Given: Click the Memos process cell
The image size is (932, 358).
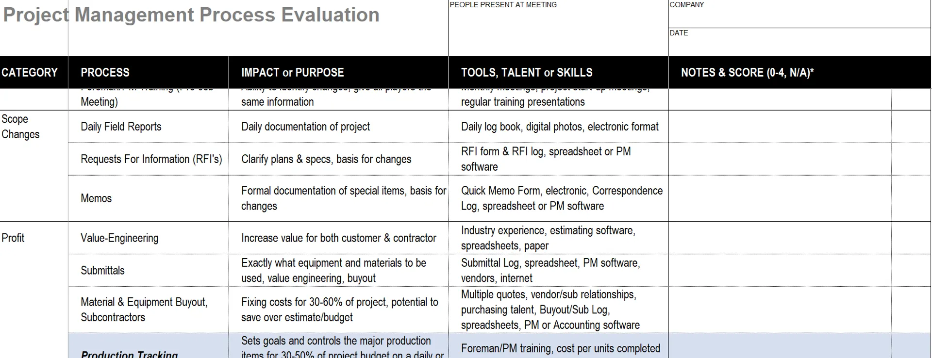Looking at the screenshot, I should click(x=96, y=198).
